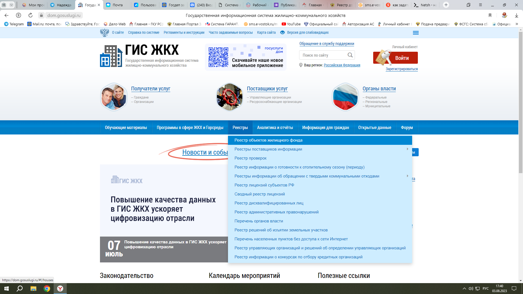The width and height of the screenshot is (523, 294).
Task: Click the Telegram taskbar icon
Action: pos(14,24)
